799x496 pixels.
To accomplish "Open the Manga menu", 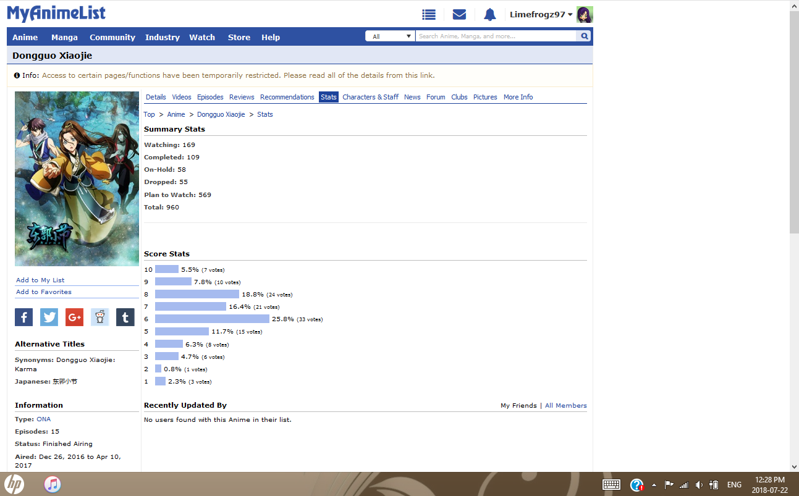I will 64,37.
